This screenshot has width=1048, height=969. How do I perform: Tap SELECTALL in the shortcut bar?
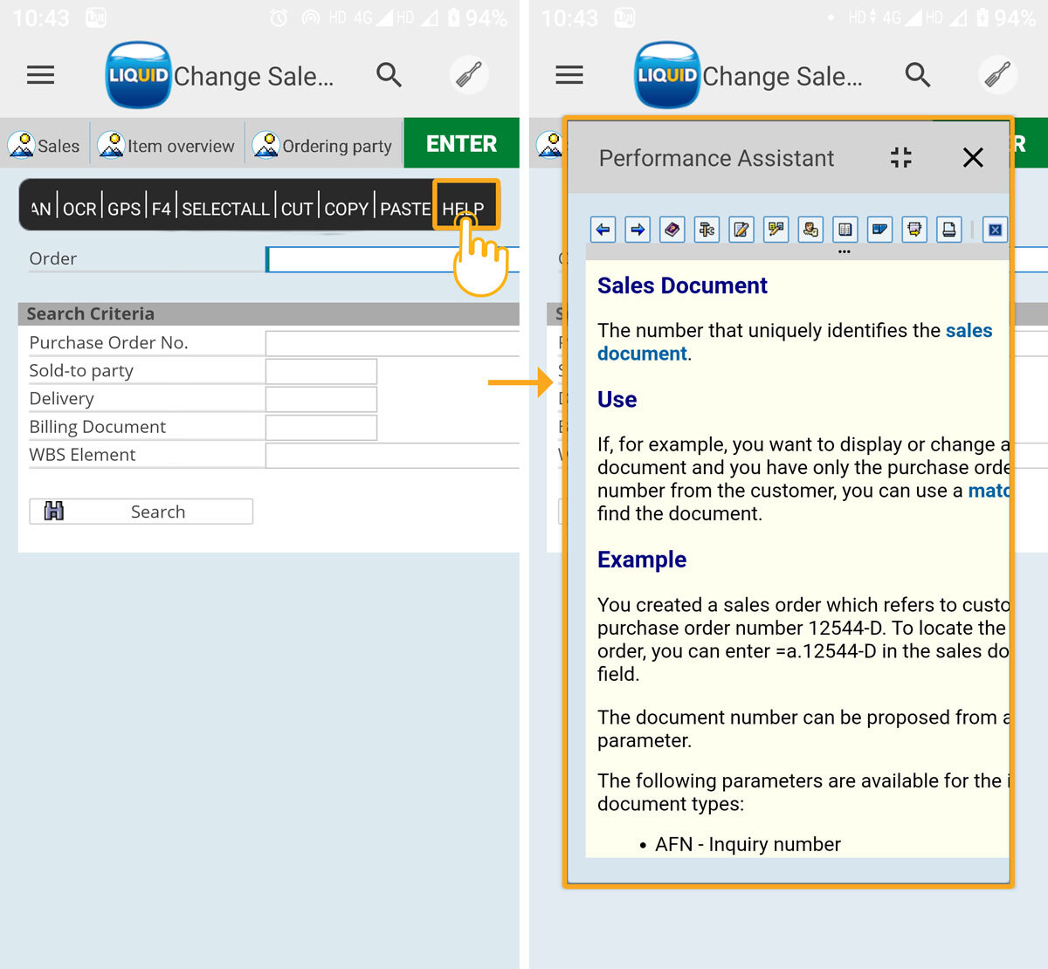coord(225,209)
